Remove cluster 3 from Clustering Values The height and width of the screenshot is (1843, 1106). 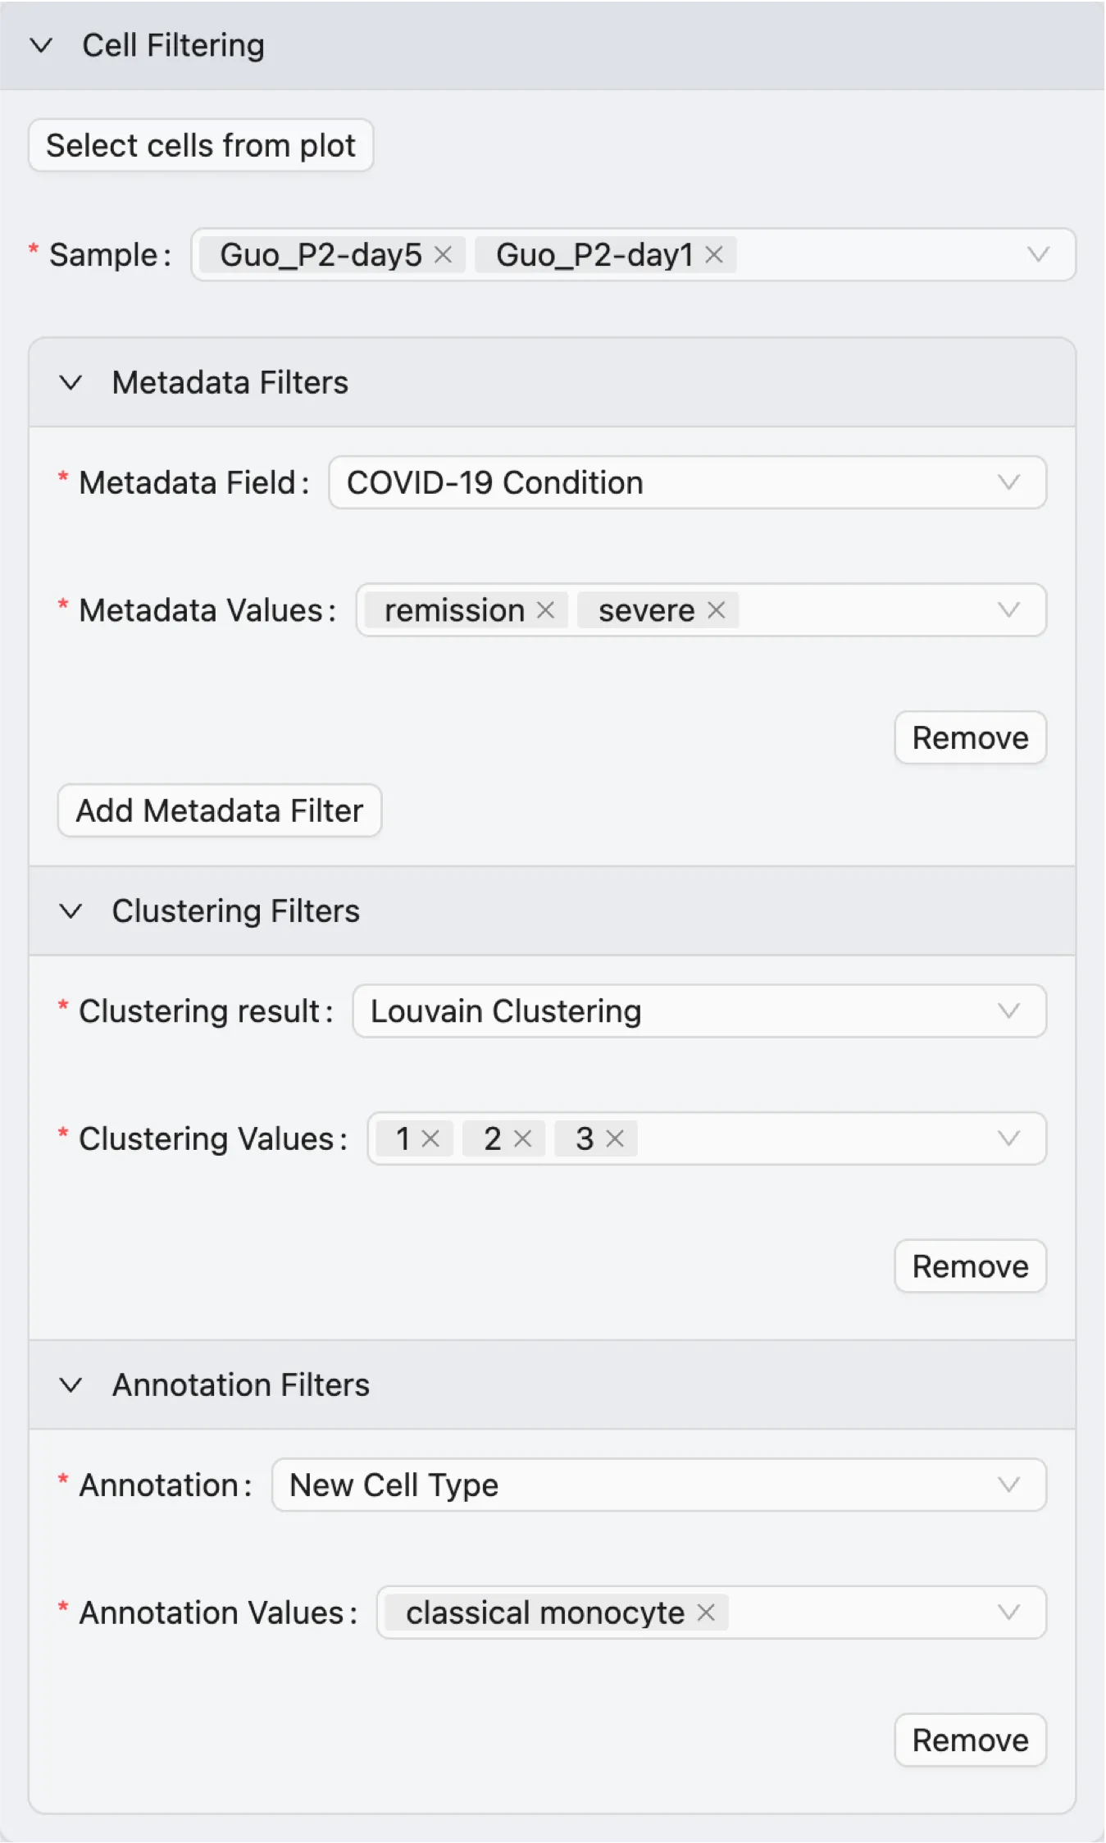[615, 1138]
